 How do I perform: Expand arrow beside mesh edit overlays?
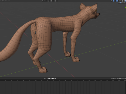pyautogui.click(x=121, y=1)
